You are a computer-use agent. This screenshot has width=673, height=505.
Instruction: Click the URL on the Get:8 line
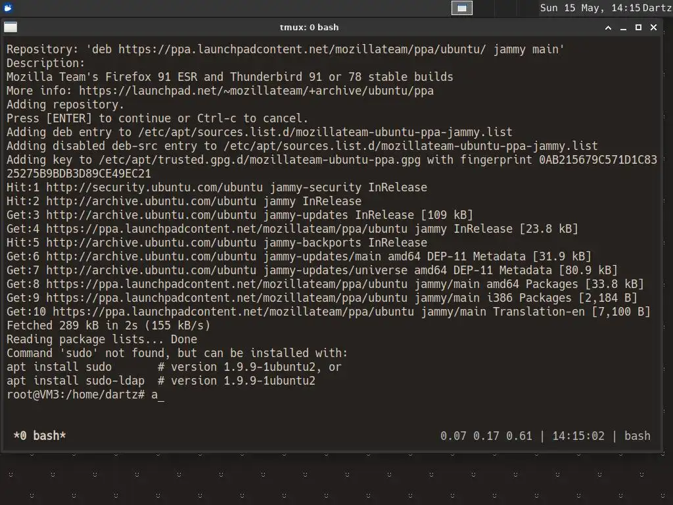(227, 284)
